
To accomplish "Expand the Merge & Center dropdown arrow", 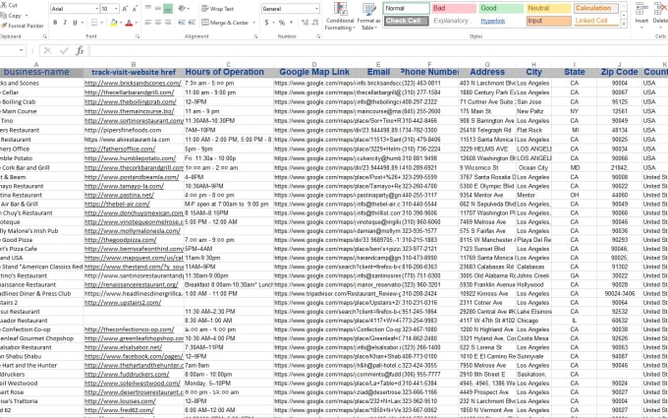I will 253,23.
